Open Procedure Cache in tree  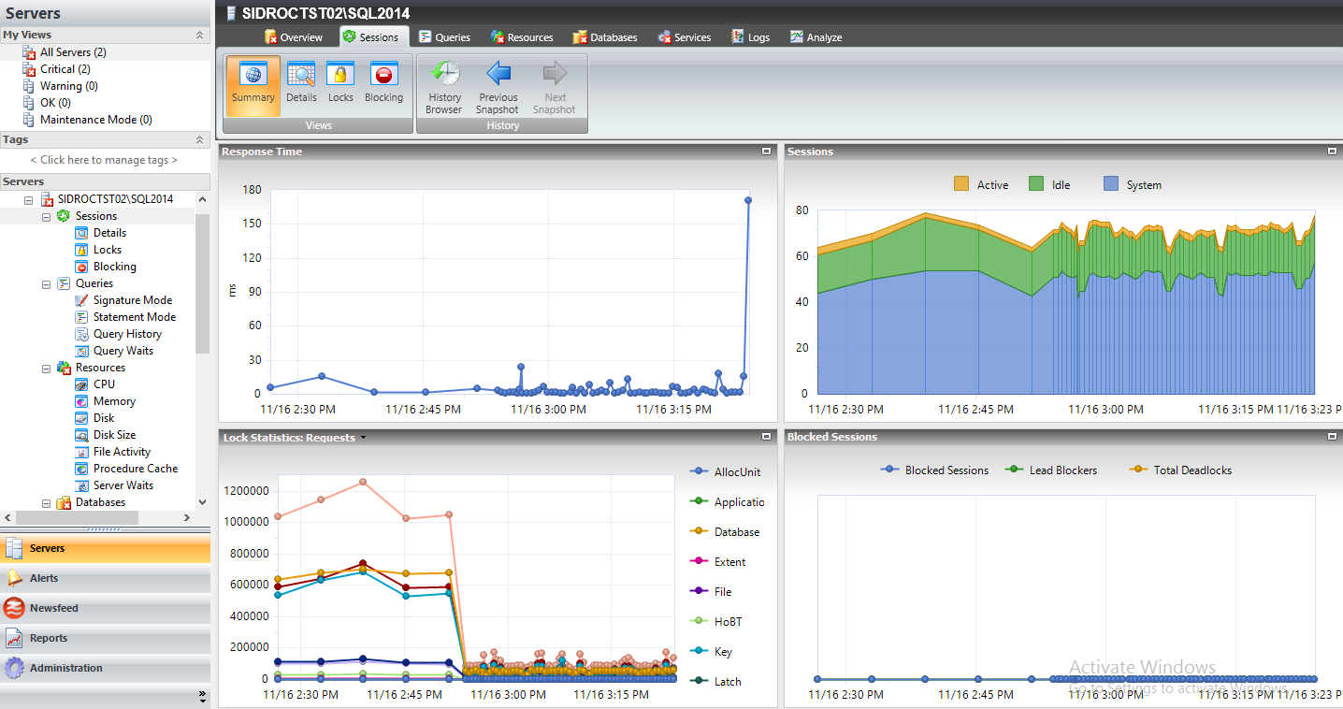click(135, 469)
